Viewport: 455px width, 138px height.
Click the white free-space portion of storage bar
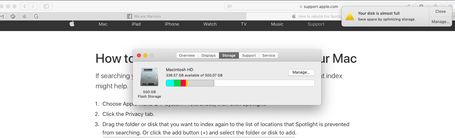264,83
